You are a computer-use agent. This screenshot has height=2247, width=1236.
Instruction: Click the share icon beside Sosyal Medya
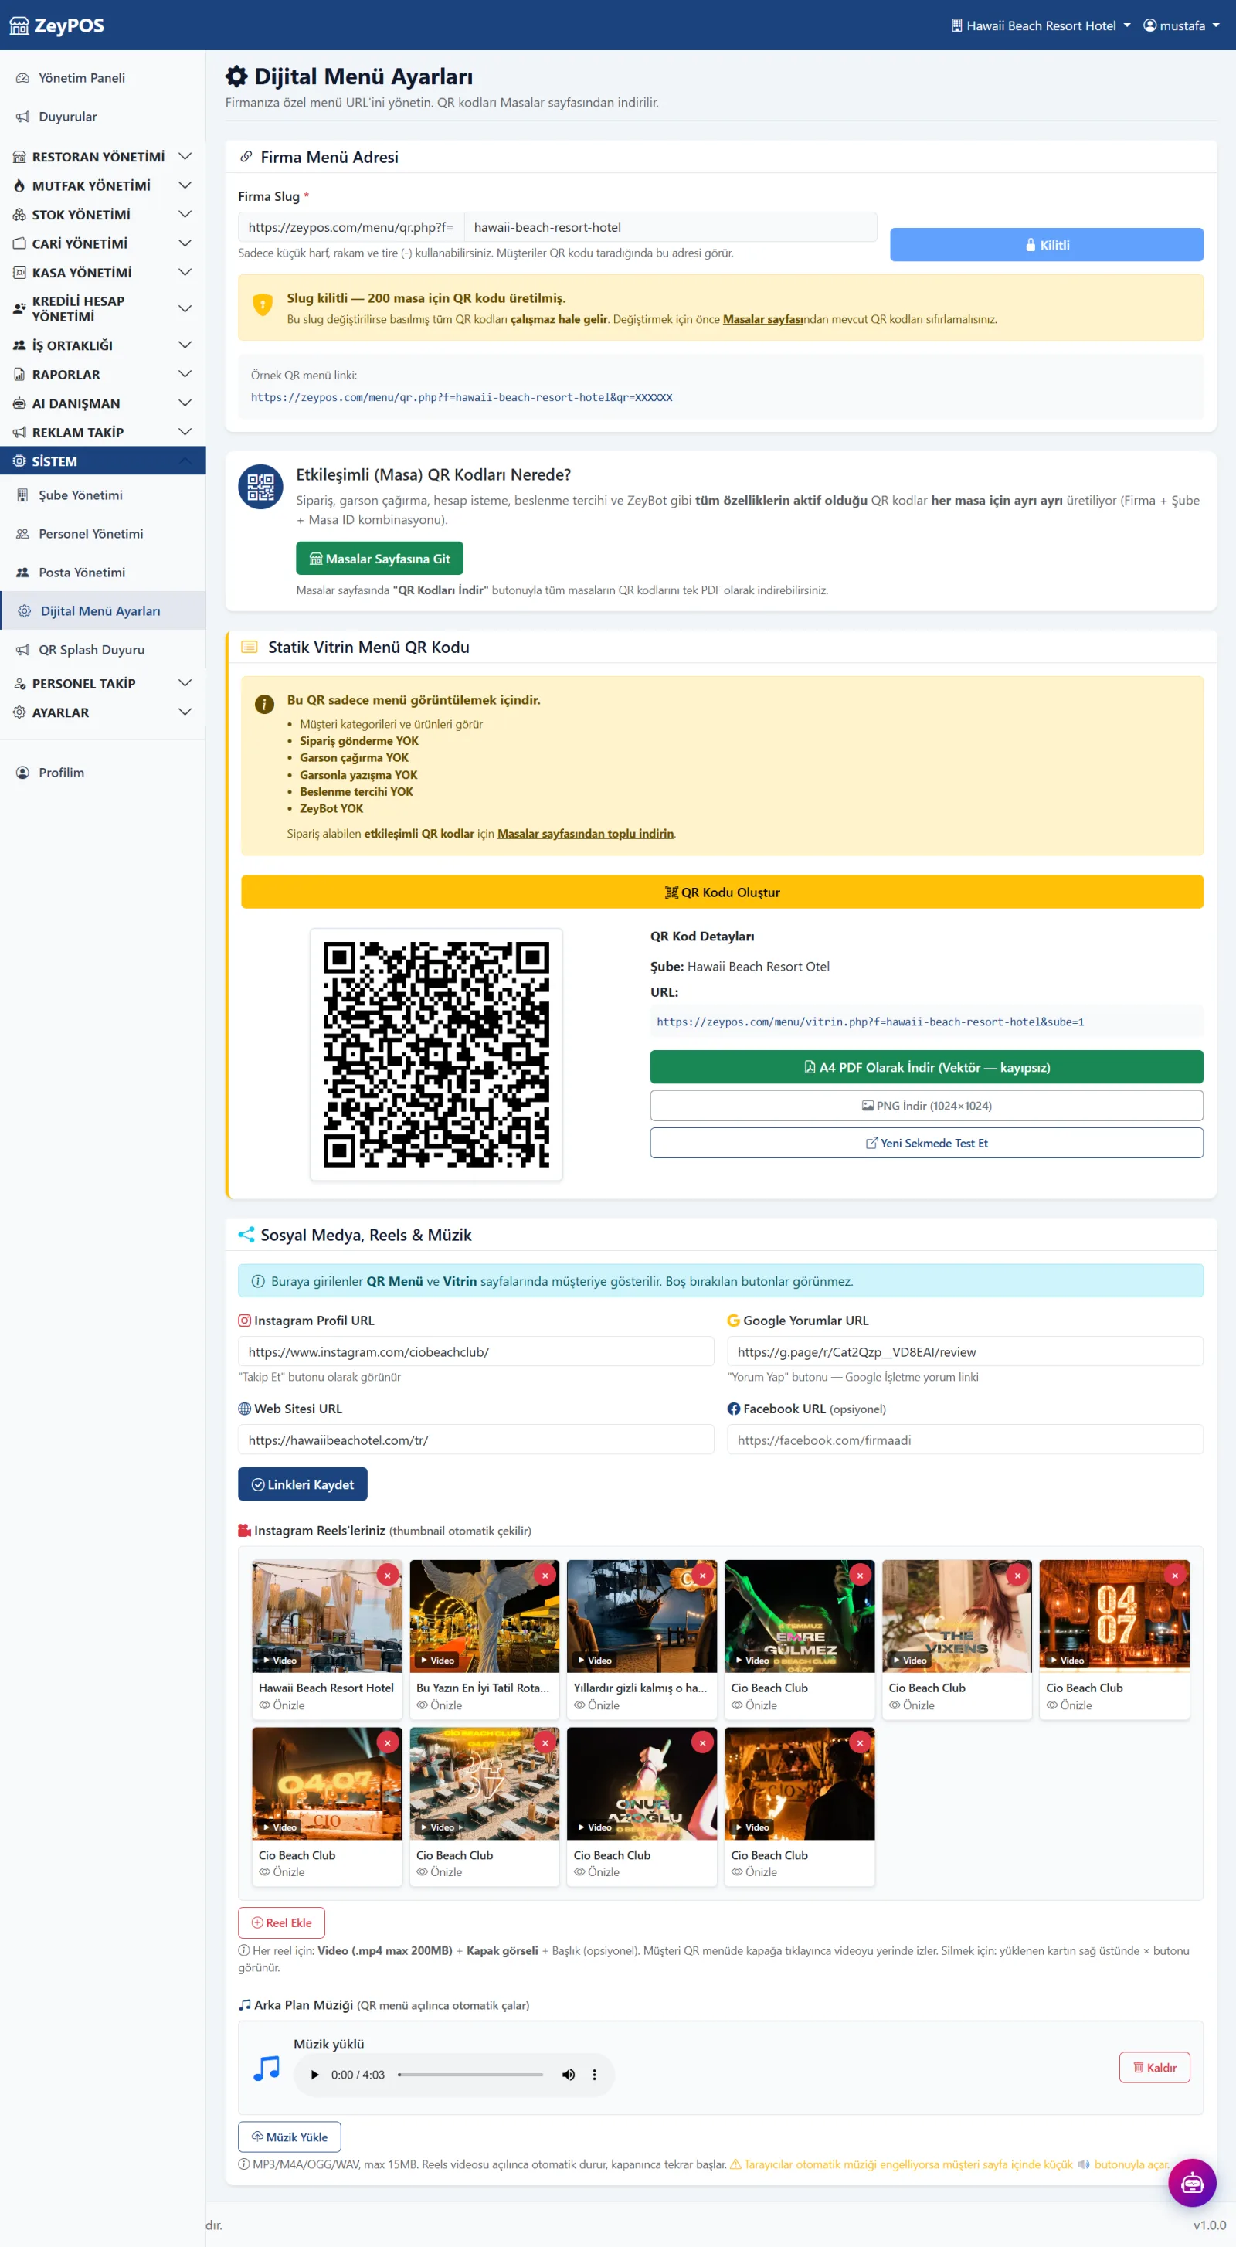tap(246, 1234)
